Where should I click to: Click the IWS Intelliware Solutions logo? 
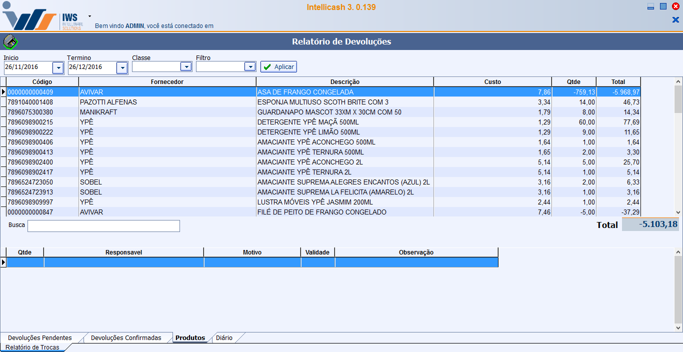[43, 17]
